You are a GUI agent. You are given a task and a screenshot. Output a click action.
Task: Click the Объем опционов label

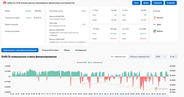tap(11, 25)
